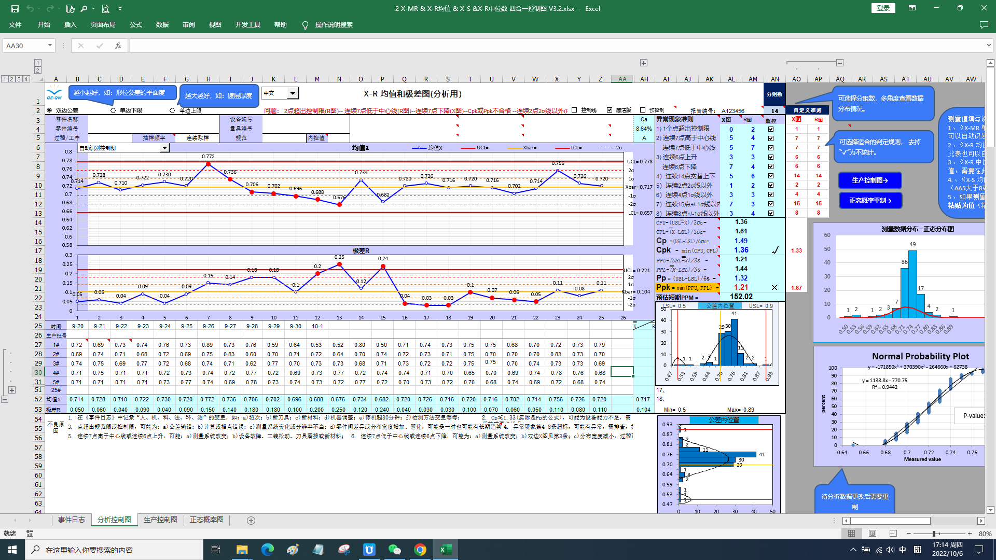Click the cancel X icon in formula bar
996x560 pixels.
(x=80, y=46)
